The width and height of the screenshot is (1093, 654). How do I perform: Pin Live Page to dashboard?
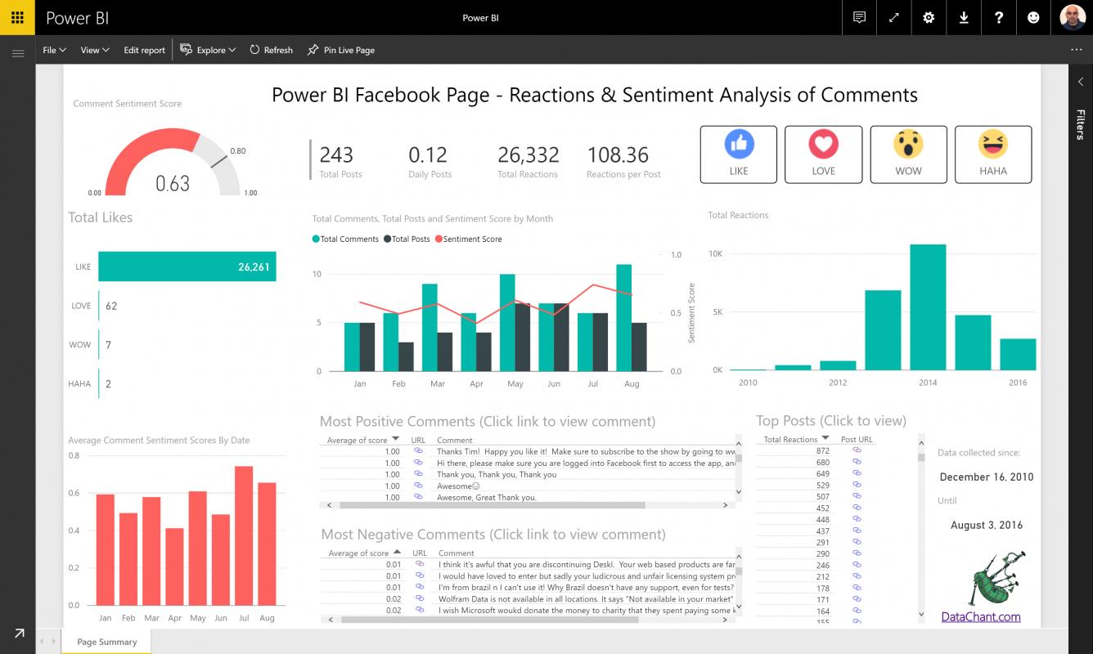[341, 50]
